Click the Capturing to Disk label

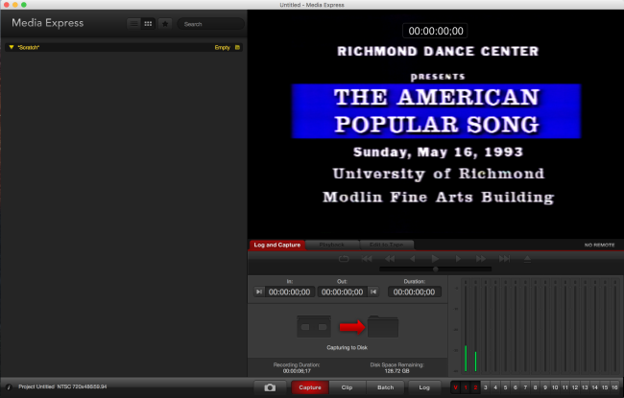[x=347, y=347]
